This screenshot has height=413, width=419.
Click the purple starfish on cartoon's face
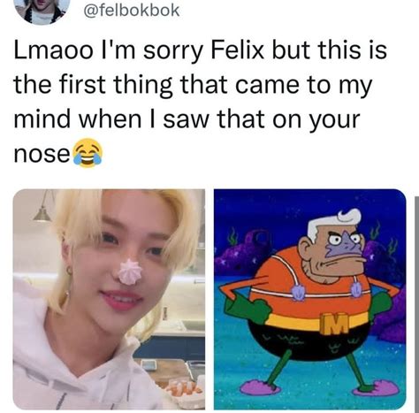(x=346, y=245)
